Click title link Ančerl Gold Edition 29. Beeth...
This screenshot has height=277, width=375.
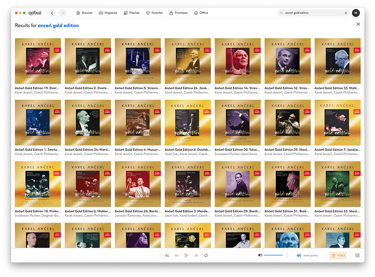[x=238, y=211]
